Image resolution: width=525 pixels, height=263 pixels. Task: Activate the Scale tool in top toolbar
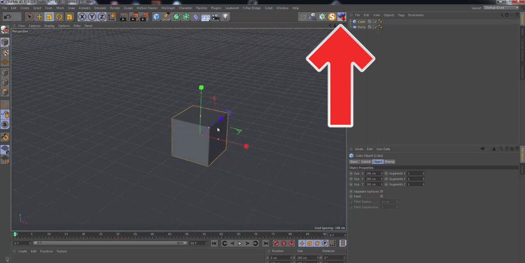click(x=49, y=17)
